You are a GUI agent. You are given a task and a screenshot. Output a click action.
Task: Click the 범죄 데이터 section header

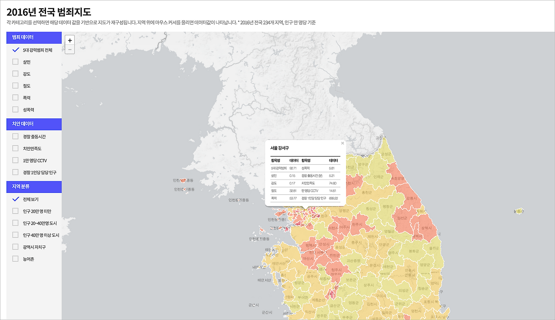(34, 38)
